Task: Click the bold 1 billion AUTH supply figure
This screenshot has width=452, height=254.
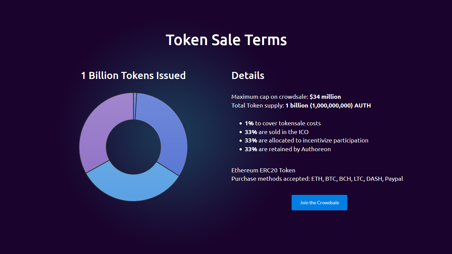Action: (328, 105)
